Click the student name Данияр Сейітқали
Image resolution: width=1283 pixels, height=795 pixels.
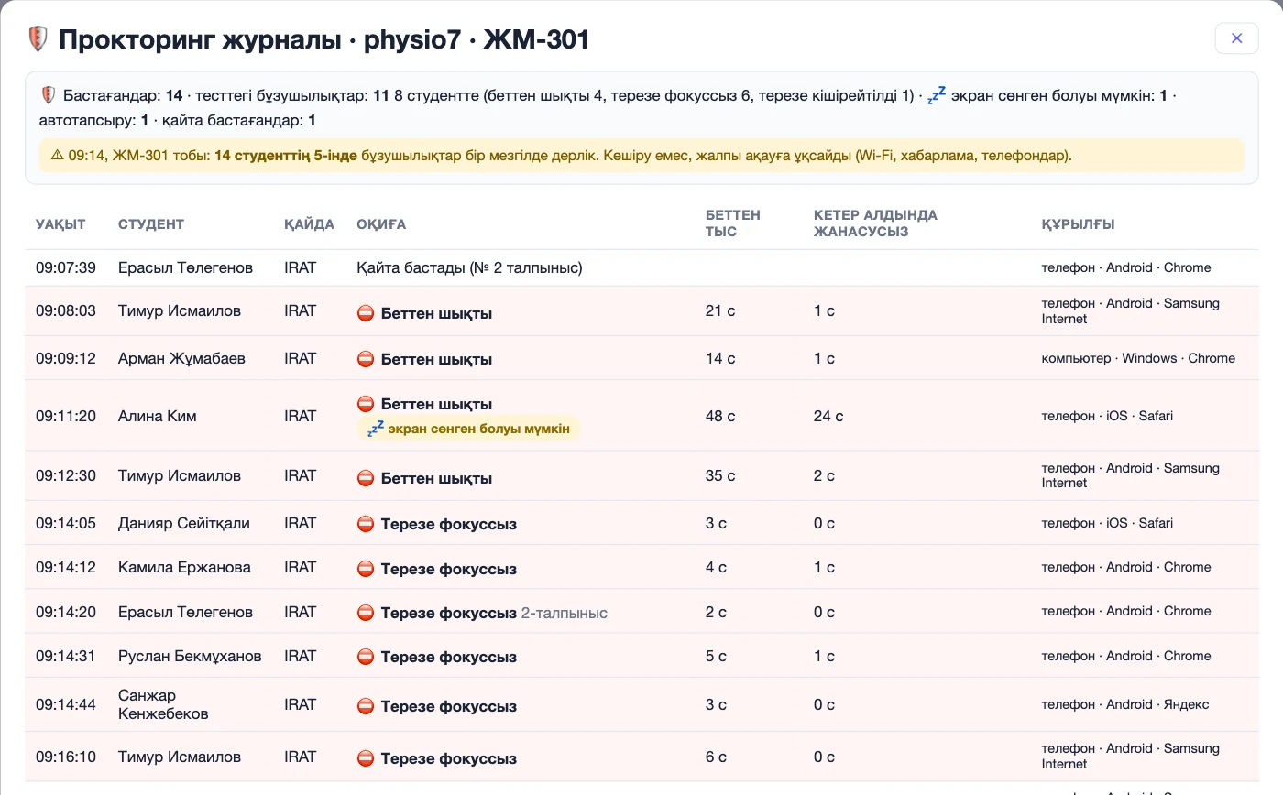pyautogui.click(x=184, y=523)
